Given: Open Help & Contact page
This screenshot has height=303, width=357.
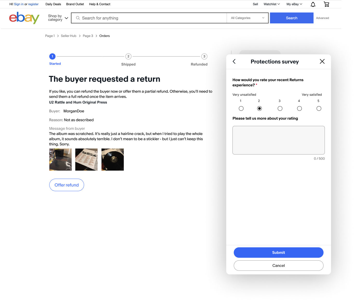Looking at the screenshot, I should 100,4.
